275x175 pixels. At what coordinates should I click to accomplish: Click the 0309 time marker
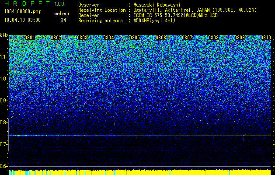point(240,38)
